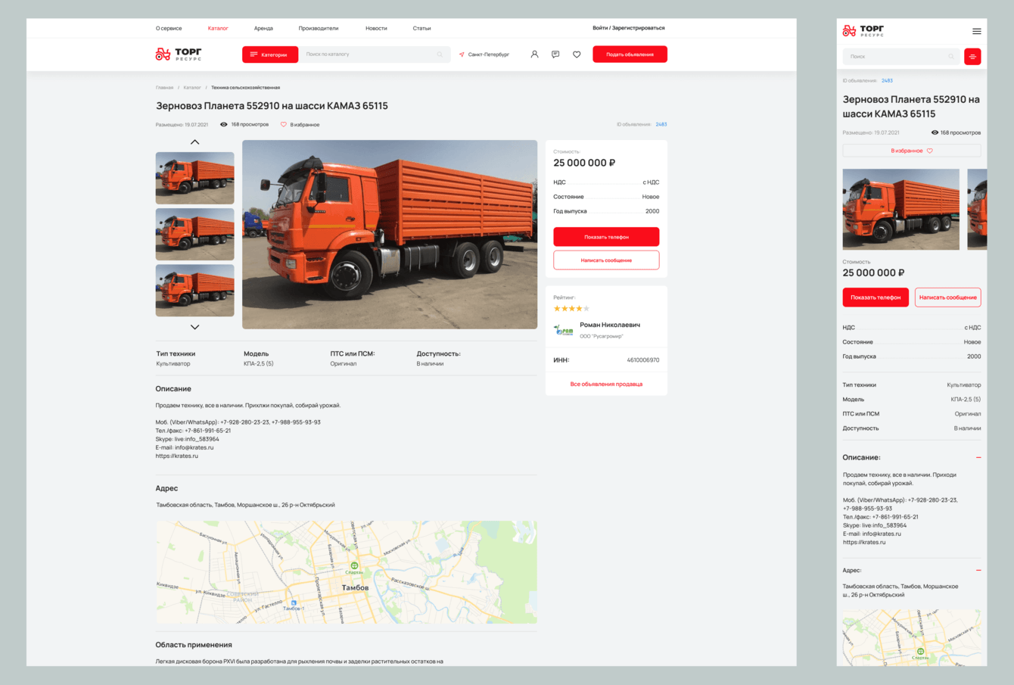Click the Поиск field in mobile layout
The height and width of the screenshot is (685, 1014).
[x=901, y=57]
